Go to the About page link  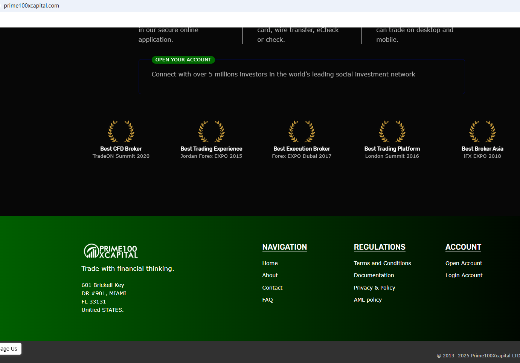(x=270, y=275)
